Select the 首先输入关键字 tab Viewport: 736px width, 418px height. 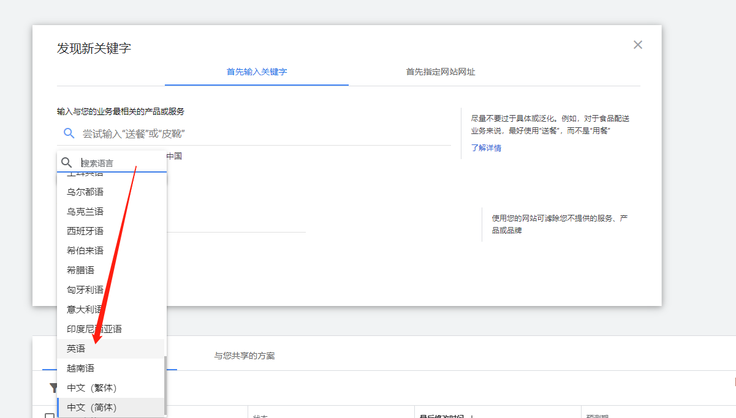click(256, 72)
